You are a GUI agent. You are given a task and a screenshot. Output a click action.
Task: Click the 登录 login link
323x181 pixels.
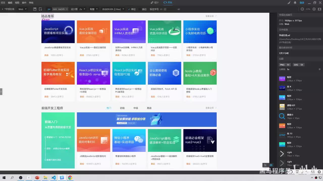tap(302, 3)
